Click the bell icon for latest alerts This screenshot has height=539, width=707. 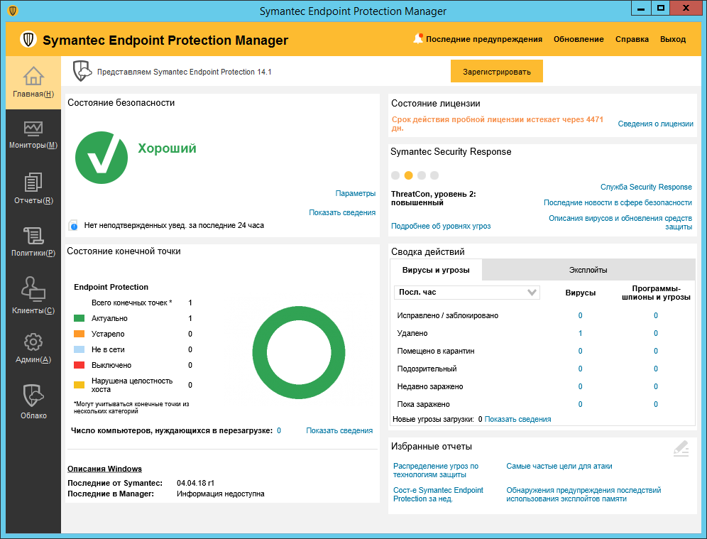tap(418, 39)
